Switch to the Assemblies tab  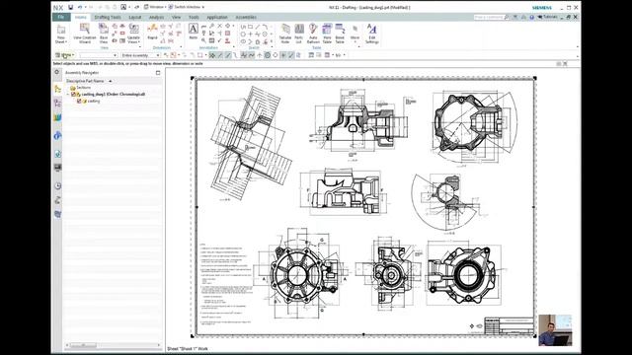click(246, 18)
